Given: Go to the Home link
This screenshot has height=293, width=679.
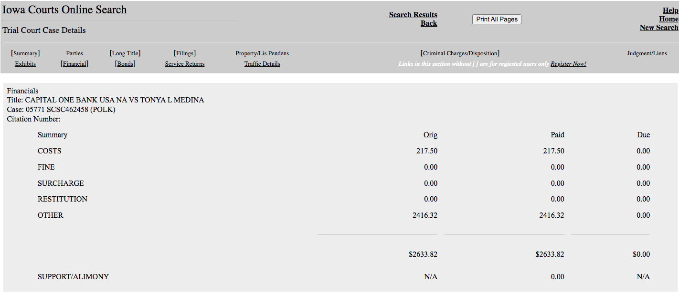Looking at the screenshot, I should (x=668, y=19).
